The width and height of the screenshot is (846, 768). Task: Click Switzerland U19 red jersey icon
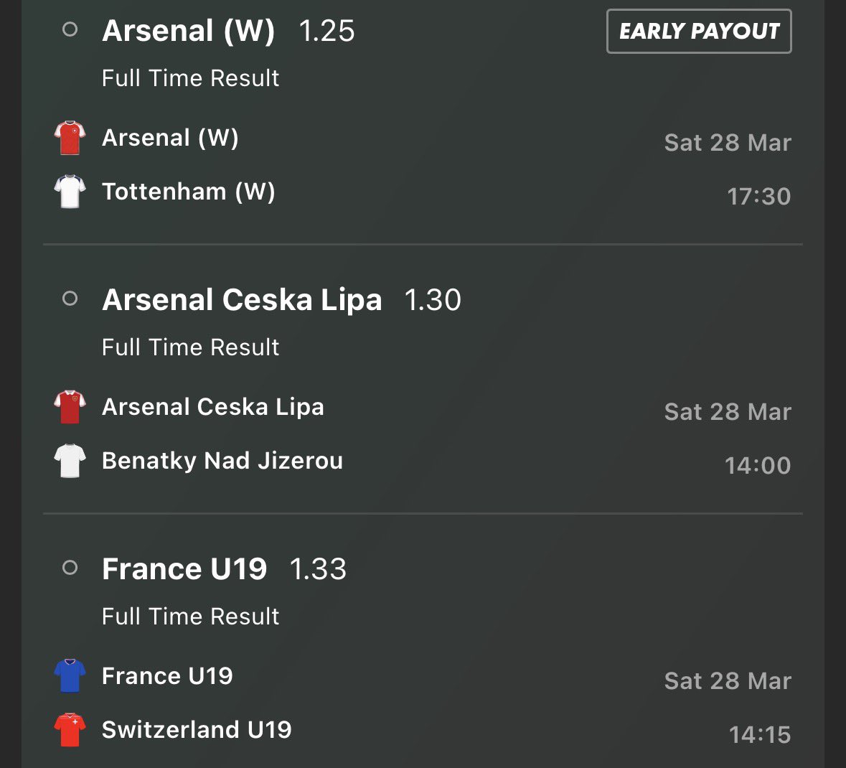pyautogui.click(x=70, y=729)
